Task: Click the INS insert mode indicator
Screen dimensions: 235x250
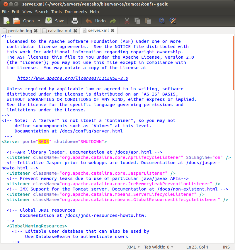Action: (226, 247)
